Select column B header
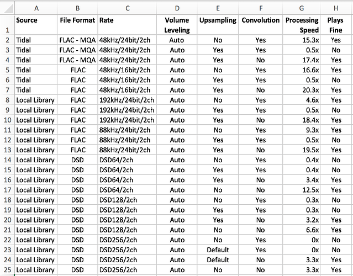The width and height of the screenshot is (353, 276). [x=77, y=8]
